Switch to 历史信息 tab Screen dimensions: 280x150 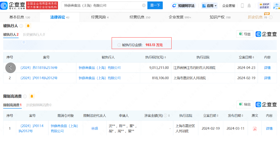257,17
